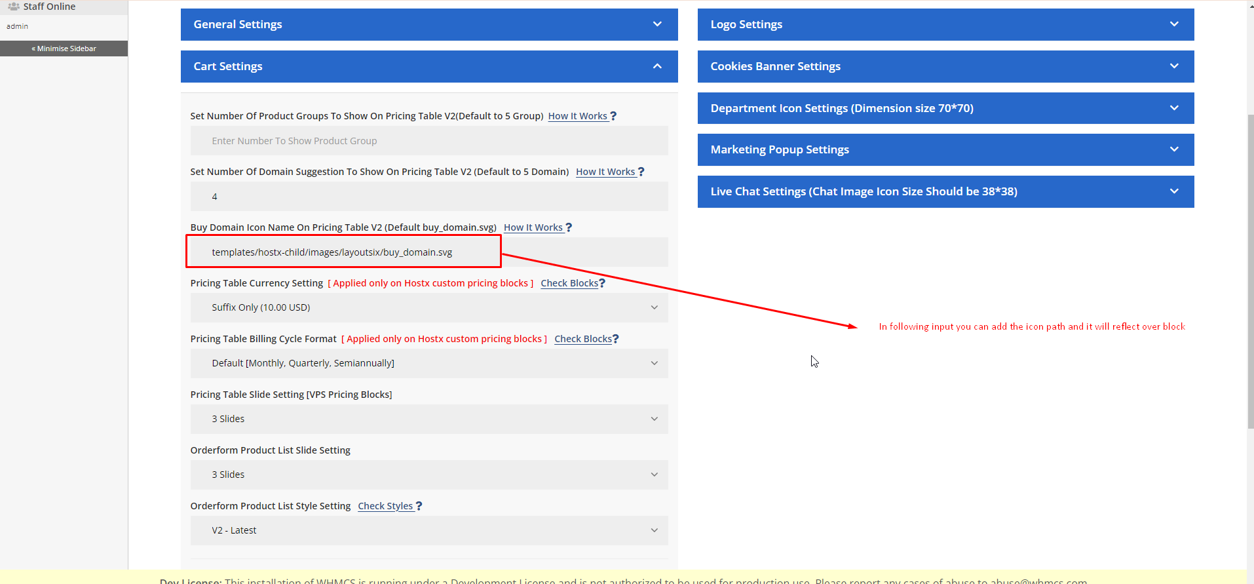Click question mark beside Billing Cycle Check Blocks
The width and height of the screenshot is (1254, 584).
pos(615,339)
